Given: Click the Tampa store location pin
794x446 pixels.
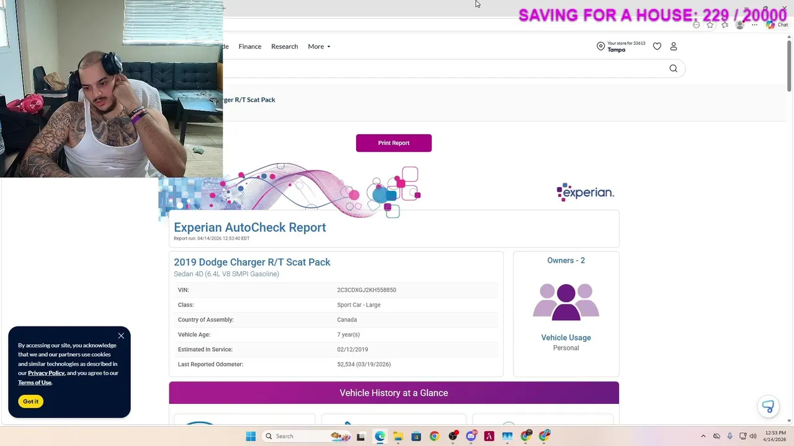Looking at the screenshot, I should pos(600,46).
